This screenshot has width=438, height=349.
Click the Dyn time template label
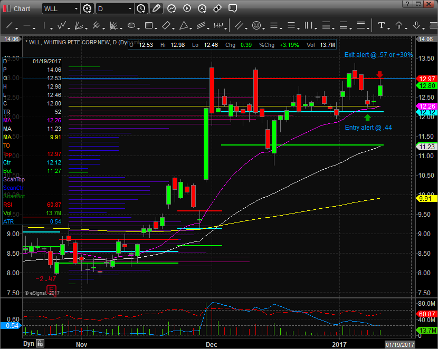pos(28,343)
